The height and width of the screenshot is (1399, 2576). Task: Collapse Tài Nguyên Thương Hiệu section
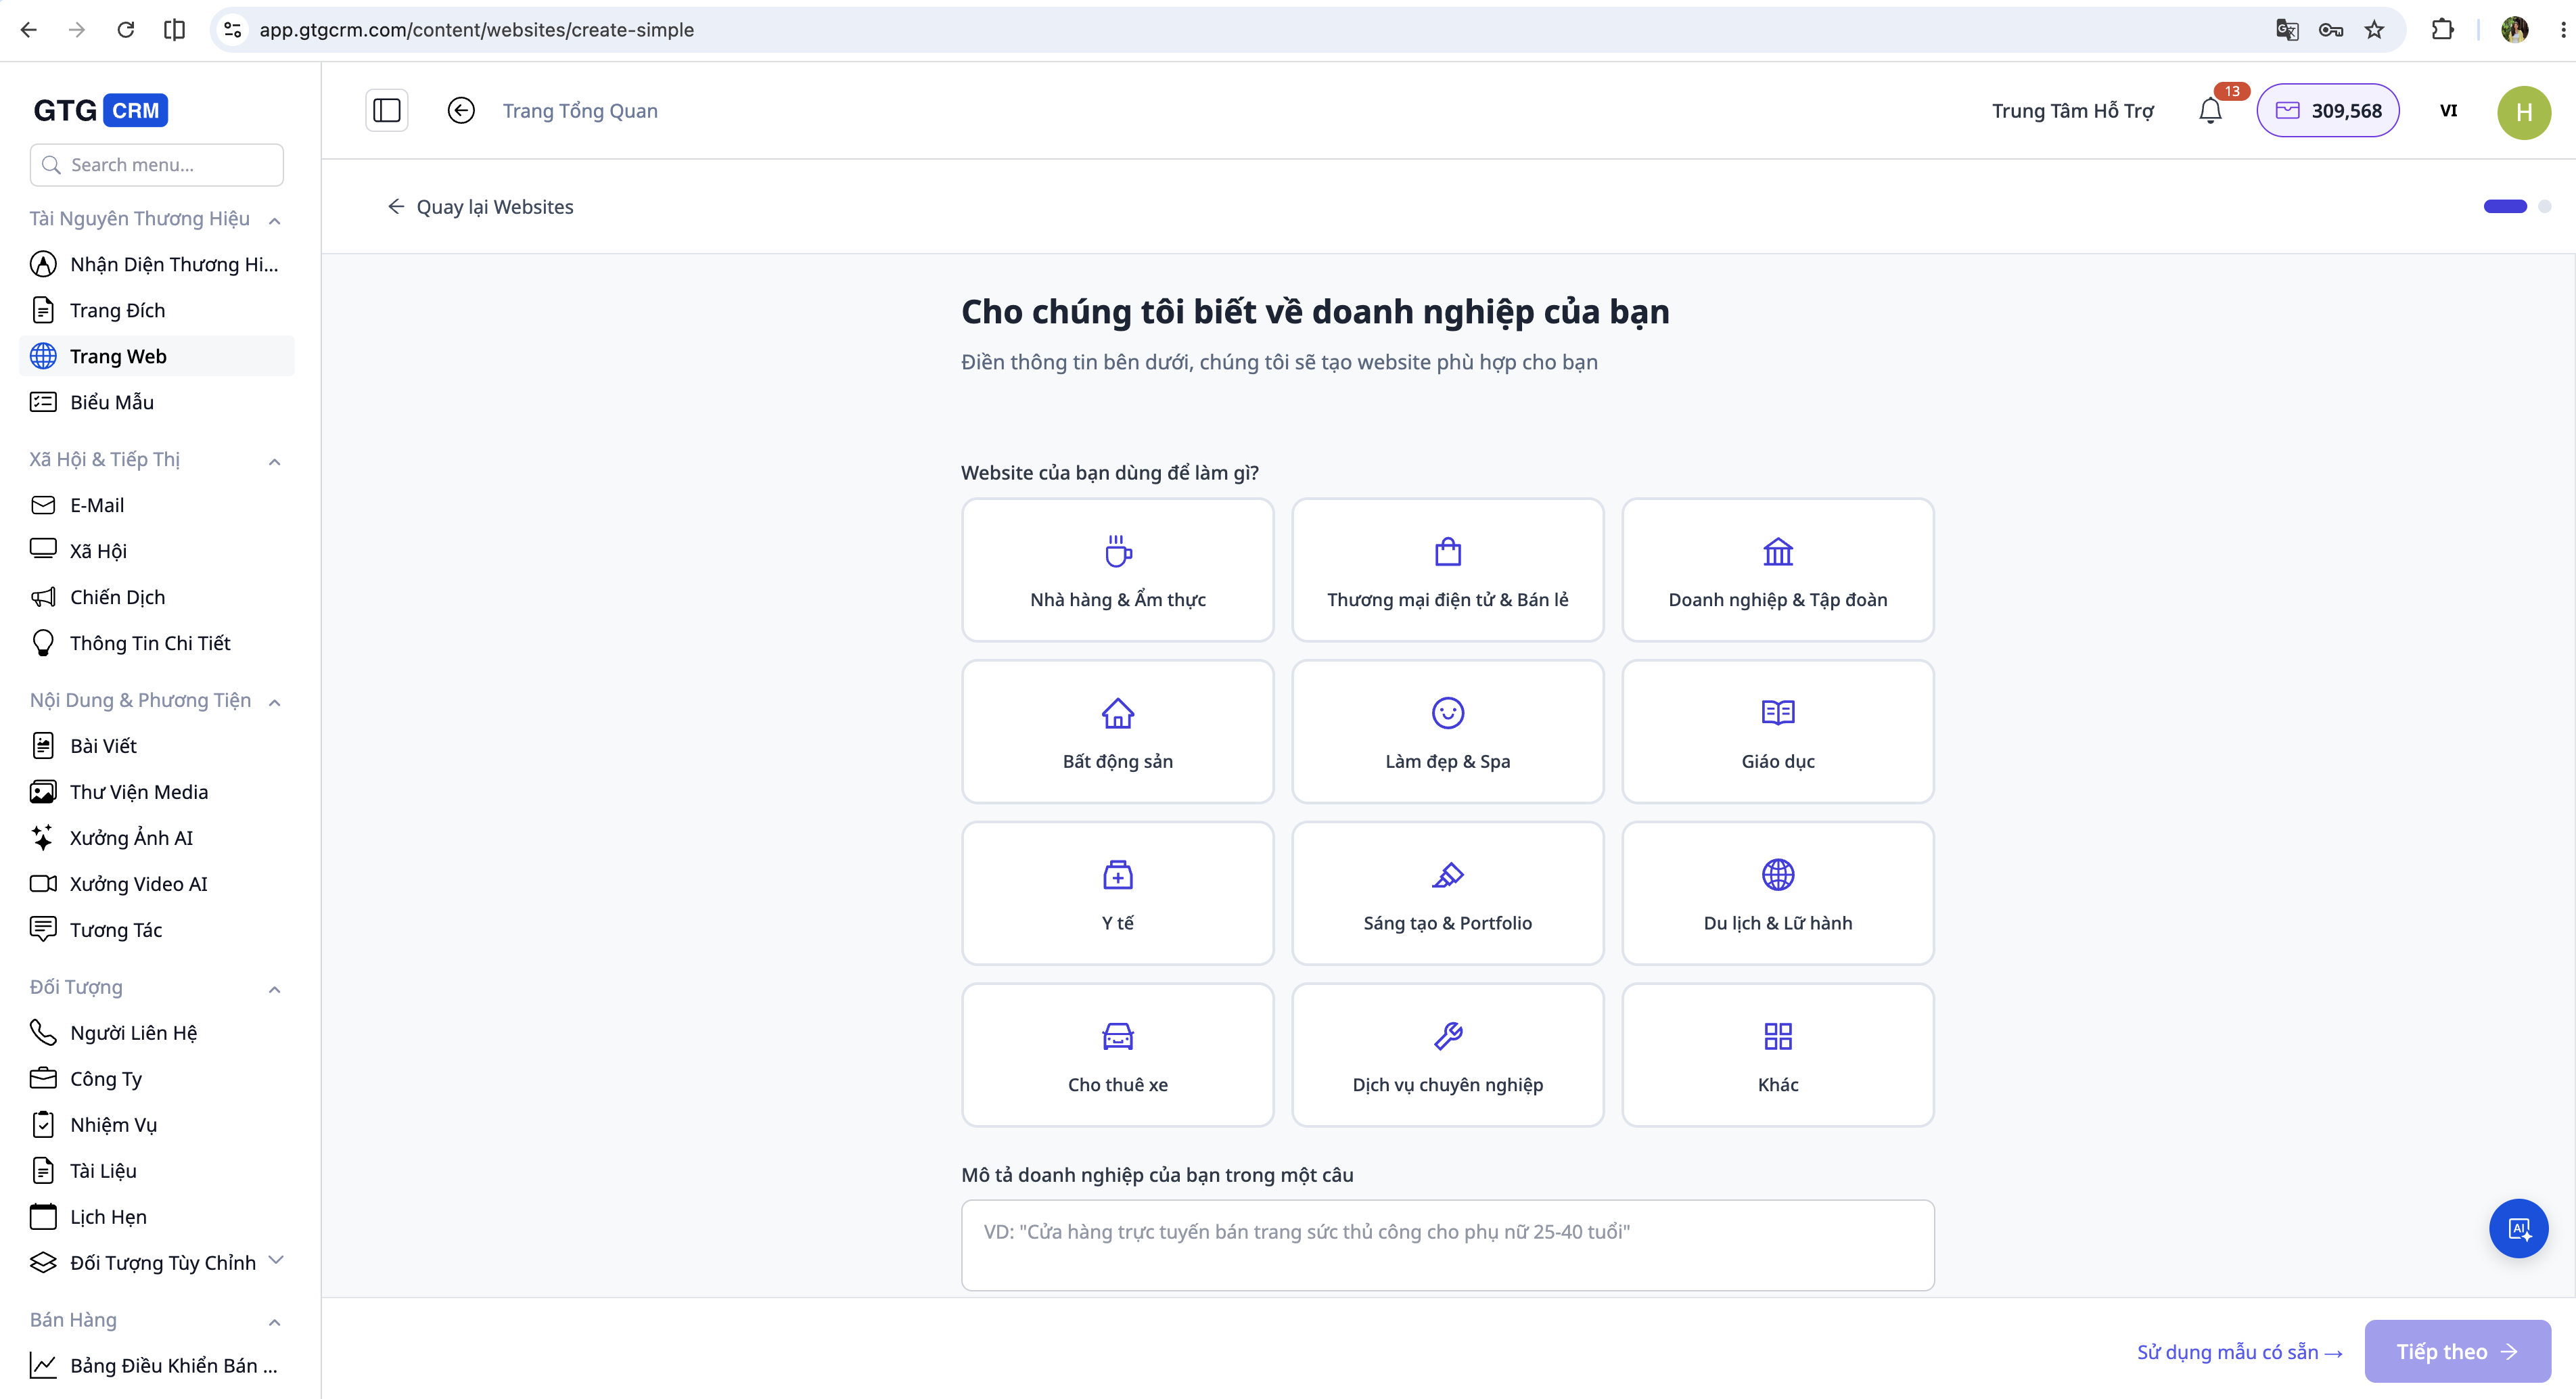(274, 220)
